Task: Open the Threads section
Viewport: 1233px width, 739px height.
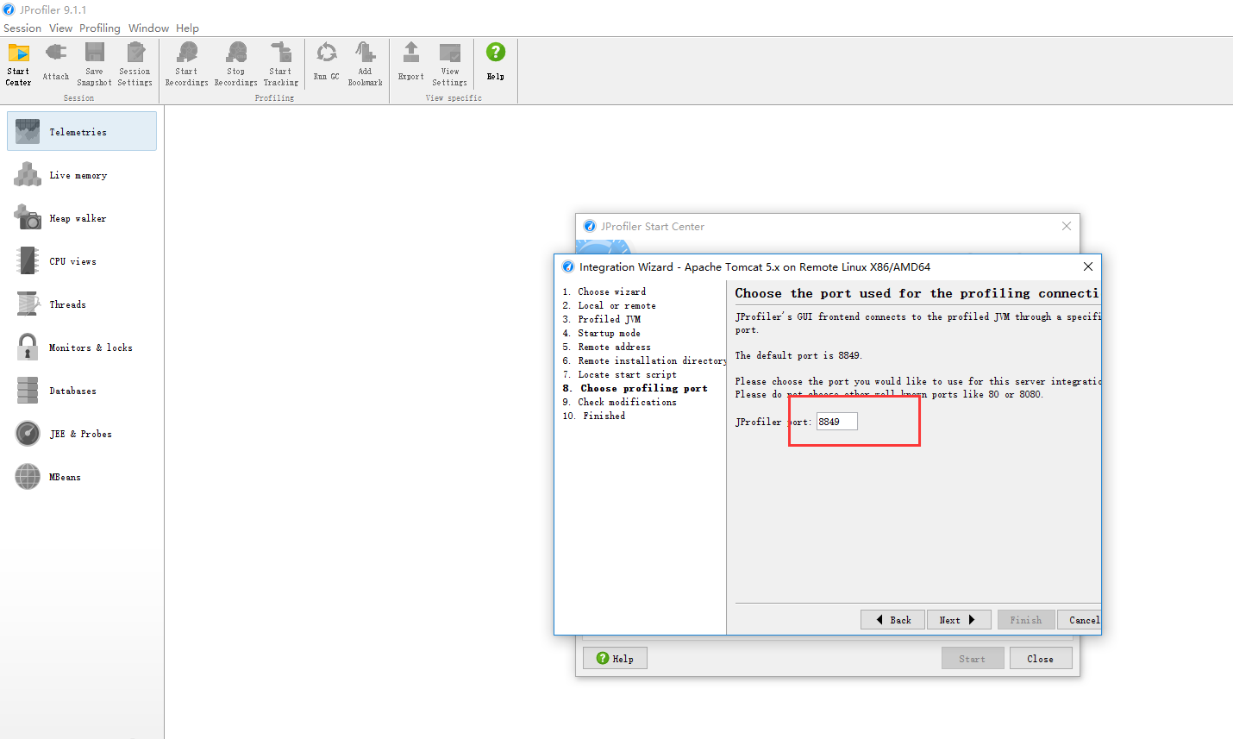Action: coord(82,304)
